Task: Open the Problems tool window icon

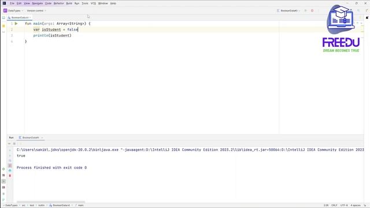Action: click(x=3, y=194)
